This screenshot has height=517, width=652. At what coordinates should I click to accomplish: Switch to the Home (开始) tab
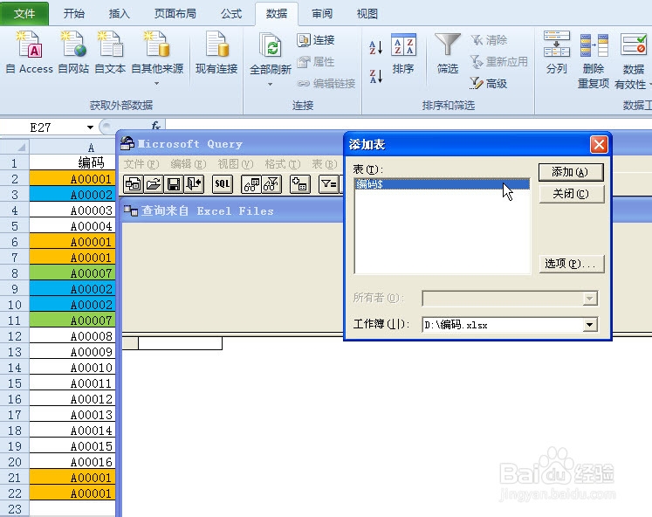[x=74, y=14]
